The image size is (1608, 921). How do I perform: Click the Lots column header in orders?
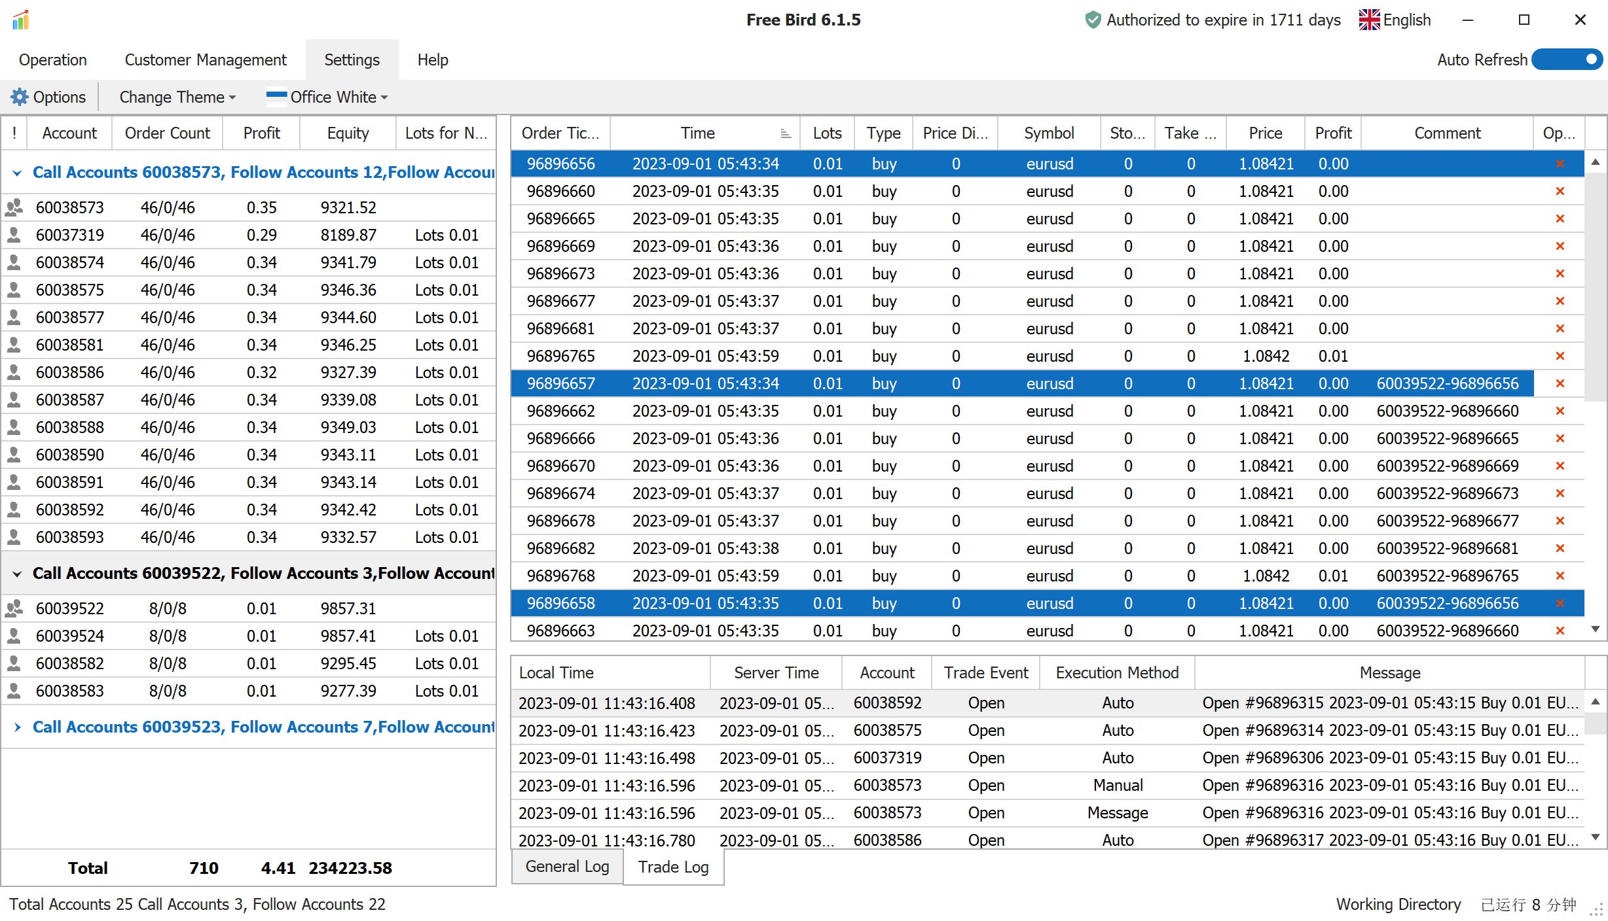coord(828,133)
